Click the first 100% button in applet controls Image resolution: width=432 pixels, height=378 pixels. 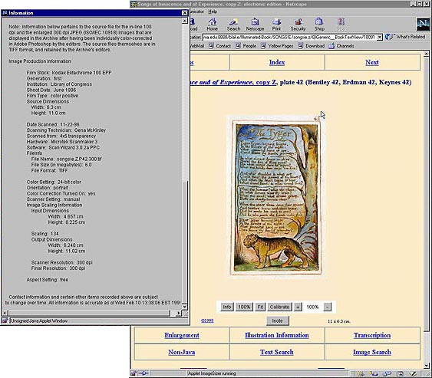[244, 307]
